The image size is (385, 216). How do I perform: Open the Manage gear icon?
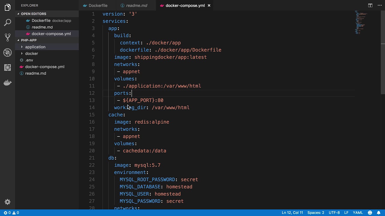point(8,202)
